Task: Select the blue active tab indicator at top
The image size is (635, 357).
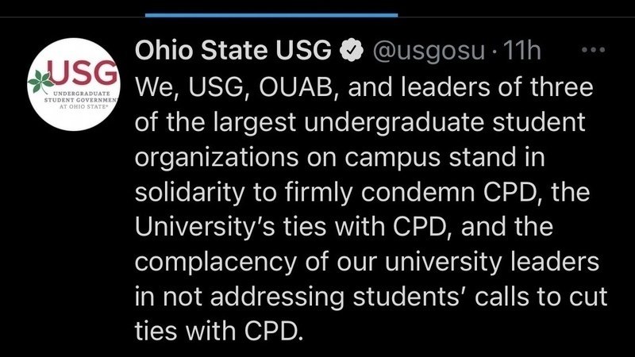Action: 272,13
